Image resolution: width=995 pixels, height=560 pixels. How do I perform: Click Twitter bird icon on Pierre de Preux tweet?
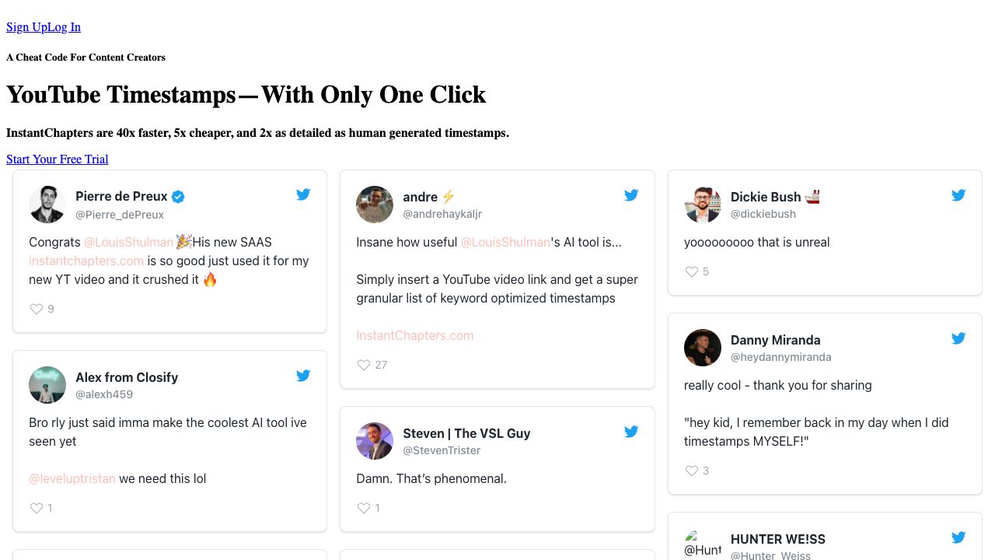[303, 194]
